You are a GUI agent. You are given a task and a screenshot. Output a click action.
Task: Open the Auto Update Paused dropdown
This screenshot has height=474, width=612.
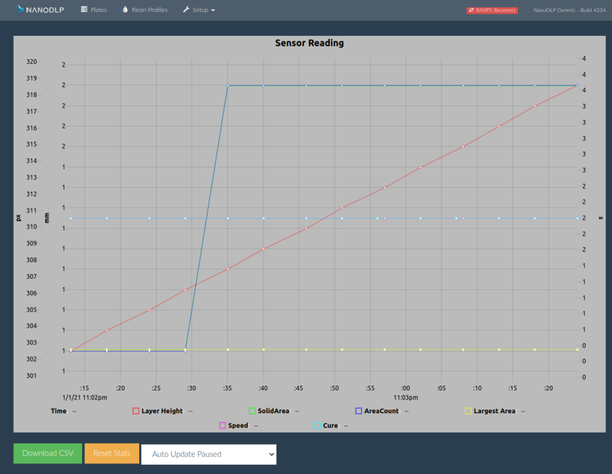[x=208, y=454]
